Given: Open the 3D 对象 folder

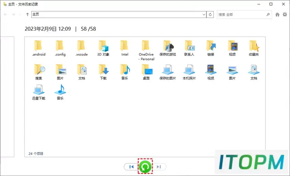Looking at the screenshot, I should [103, 48].
